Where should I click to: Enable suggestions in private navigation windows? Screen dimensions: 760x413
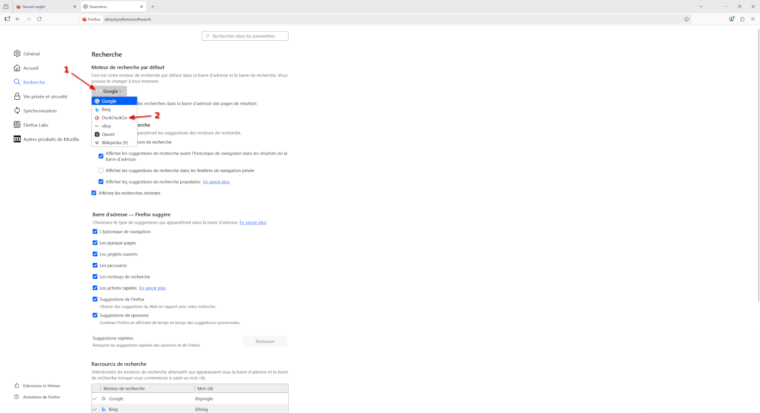101,171
